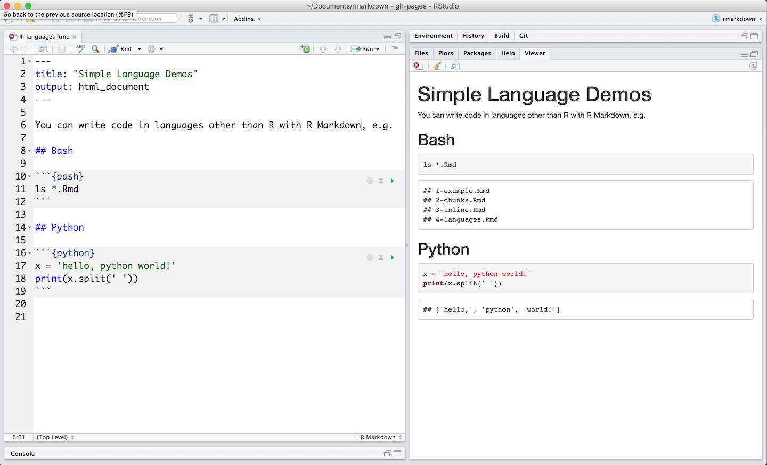Open the Git tab

coord(524,36)
